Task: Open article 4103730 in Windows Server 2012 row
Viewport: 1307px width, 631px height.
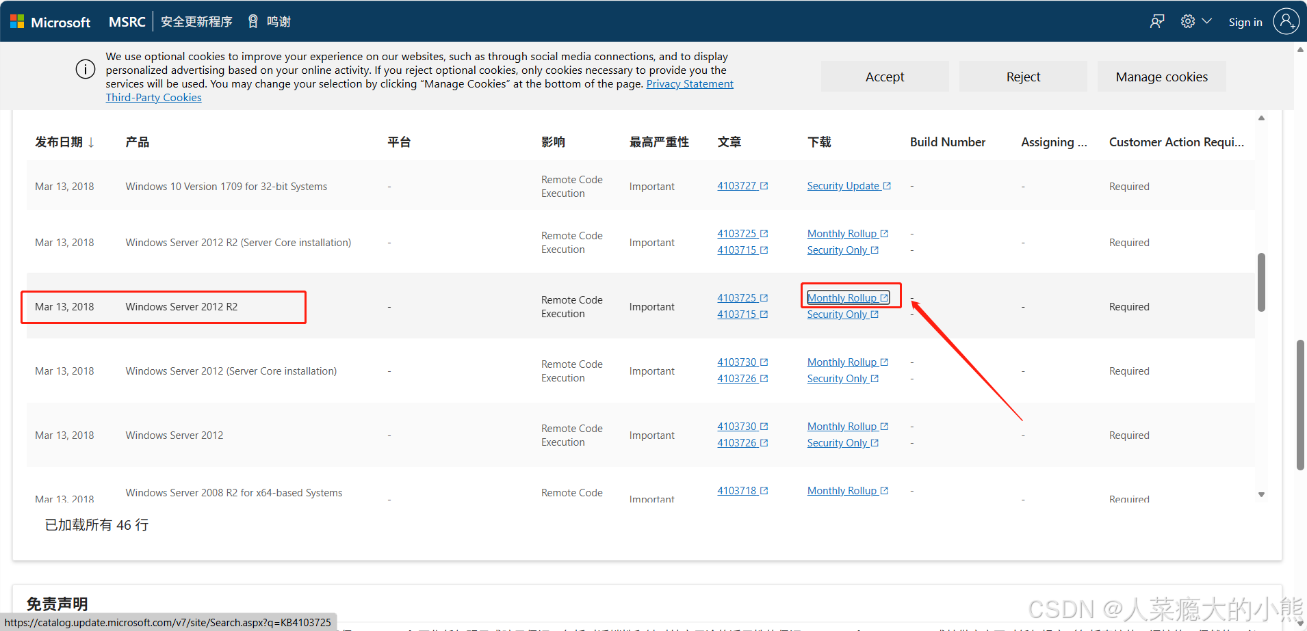Action: pyautogui.click(x=742, y=427)
